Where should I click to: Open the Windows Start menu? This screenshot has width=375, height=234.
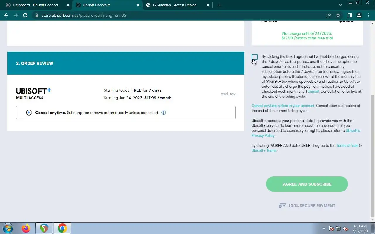click(x=8, y=228)
